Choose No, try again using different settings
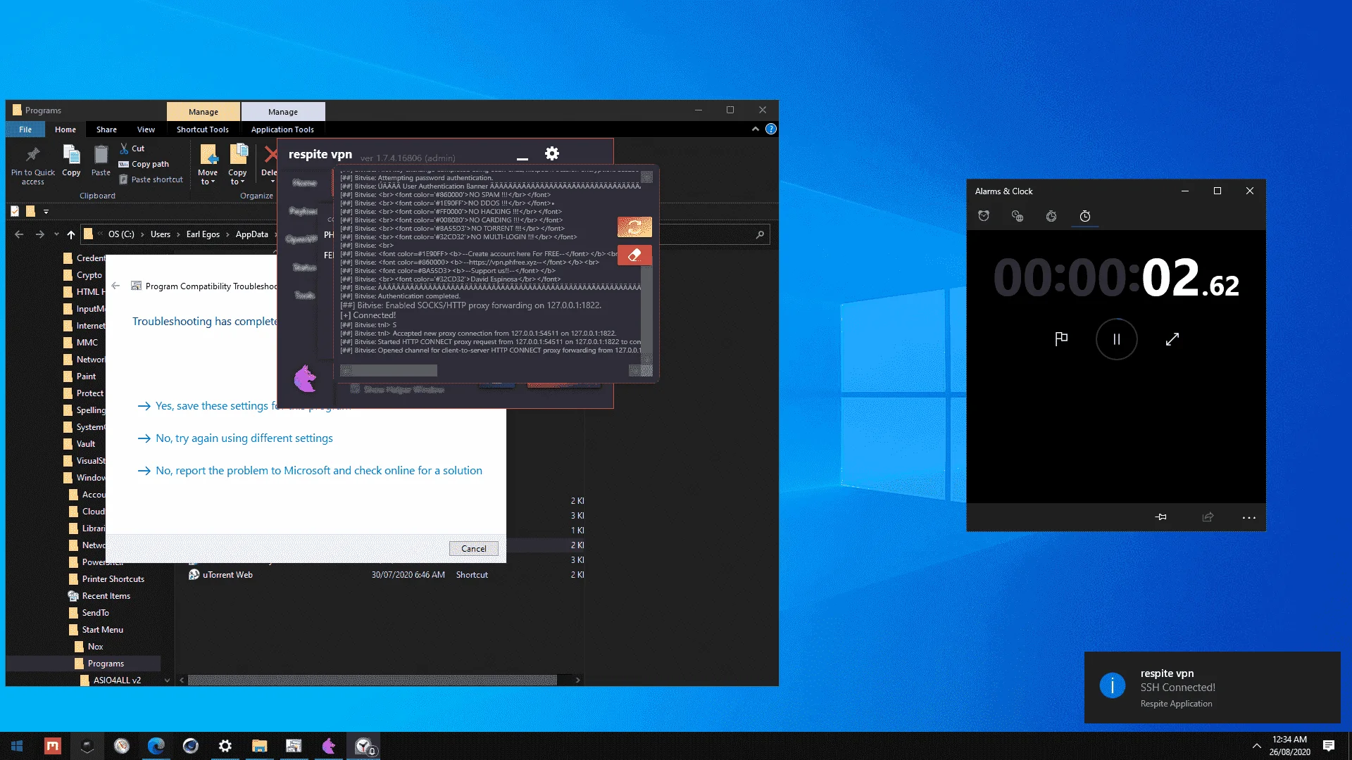Screen dimensions: 1352x760 tap(234, 438)
